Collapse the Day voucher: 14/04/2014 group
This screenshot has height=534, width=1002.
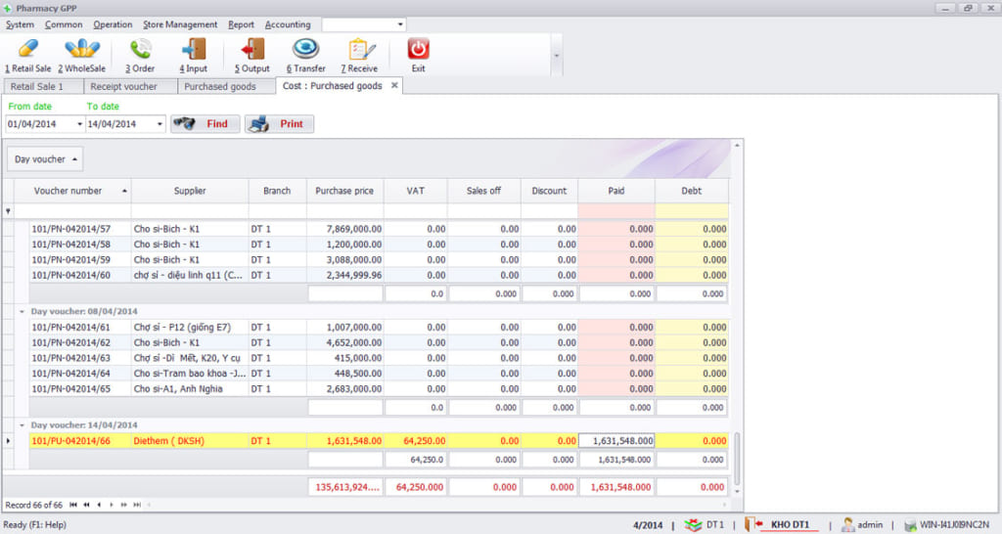(22, 425)
